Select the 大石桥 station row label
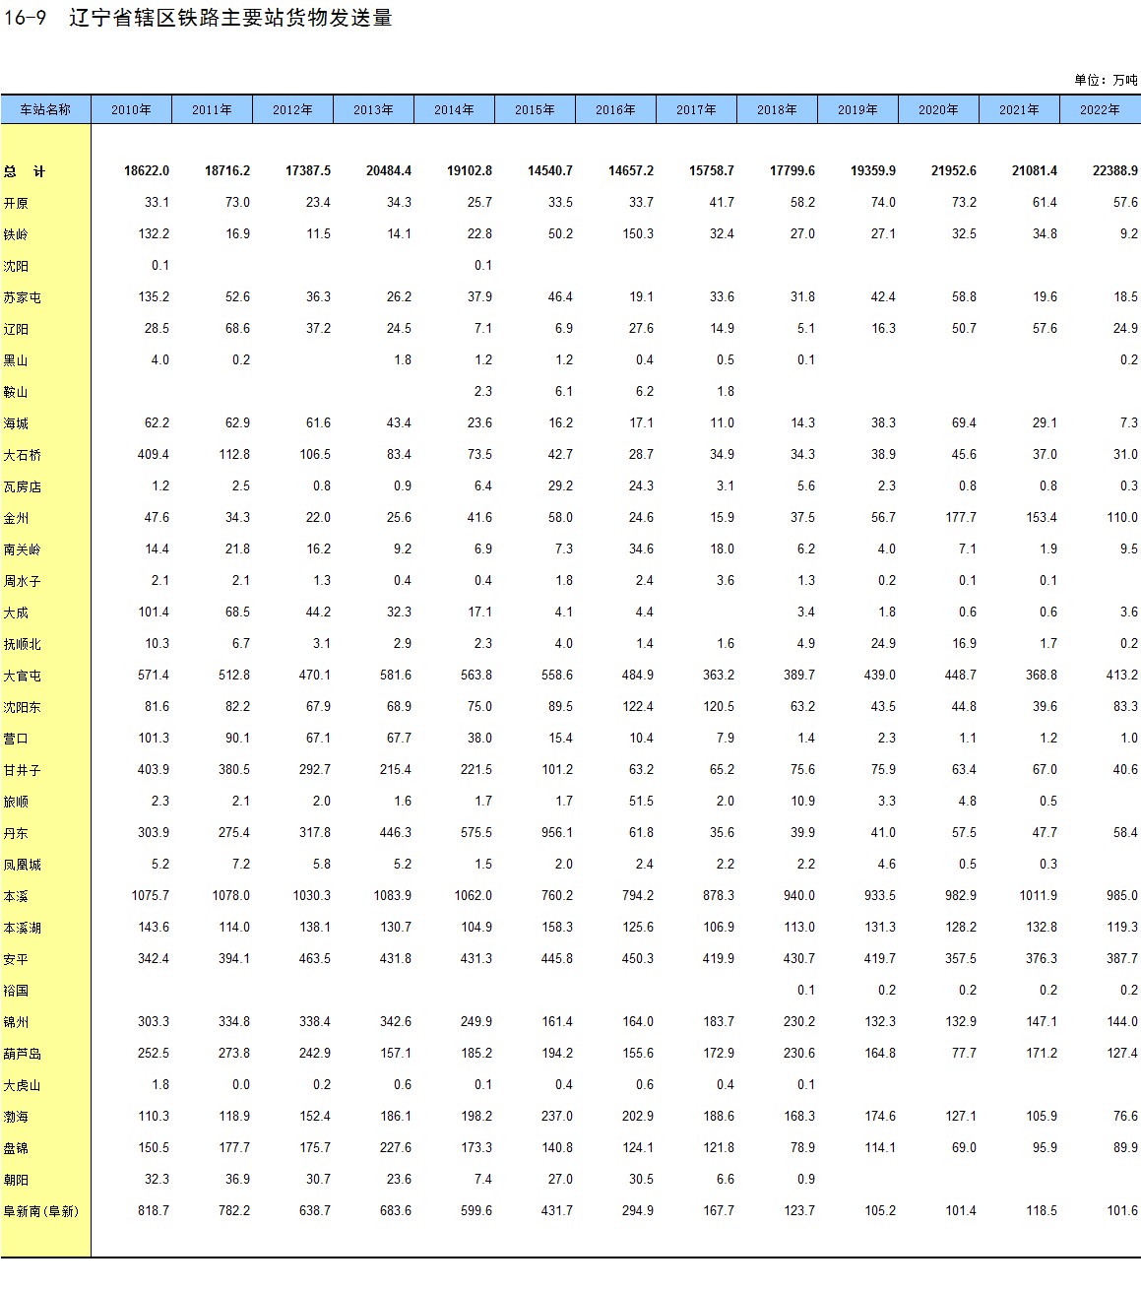The width and height of the screenshot is (1141, 1290). pyautogui.click(x=23, y=455)
